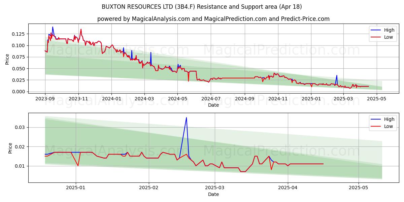Click 'Low' in the zoomed 2025 chart legend
This screenshot has width=404, height=202.
tap(389, 127)
